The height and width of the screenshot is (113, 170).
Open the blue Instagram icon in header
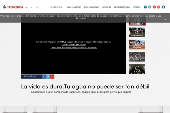[x=163, y=7]
